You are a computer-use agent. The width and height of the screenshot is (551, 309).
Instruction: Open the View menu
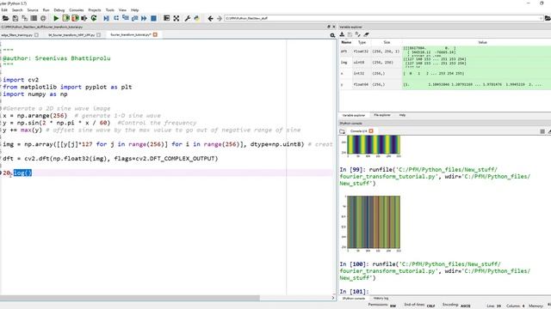tap(122, 9)
